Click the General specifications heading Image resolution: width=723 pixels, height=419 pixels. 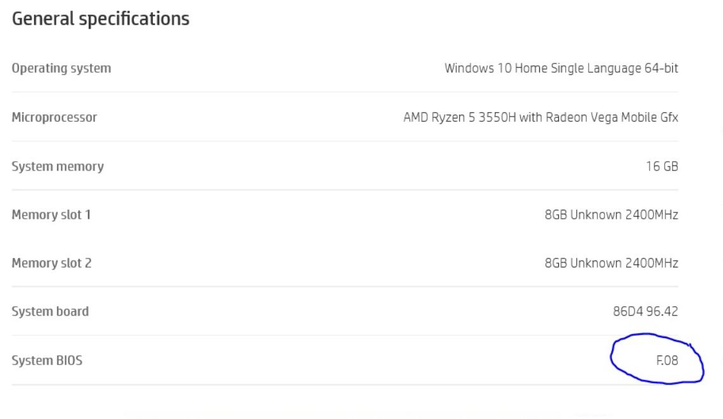click(x=101, y=19)
